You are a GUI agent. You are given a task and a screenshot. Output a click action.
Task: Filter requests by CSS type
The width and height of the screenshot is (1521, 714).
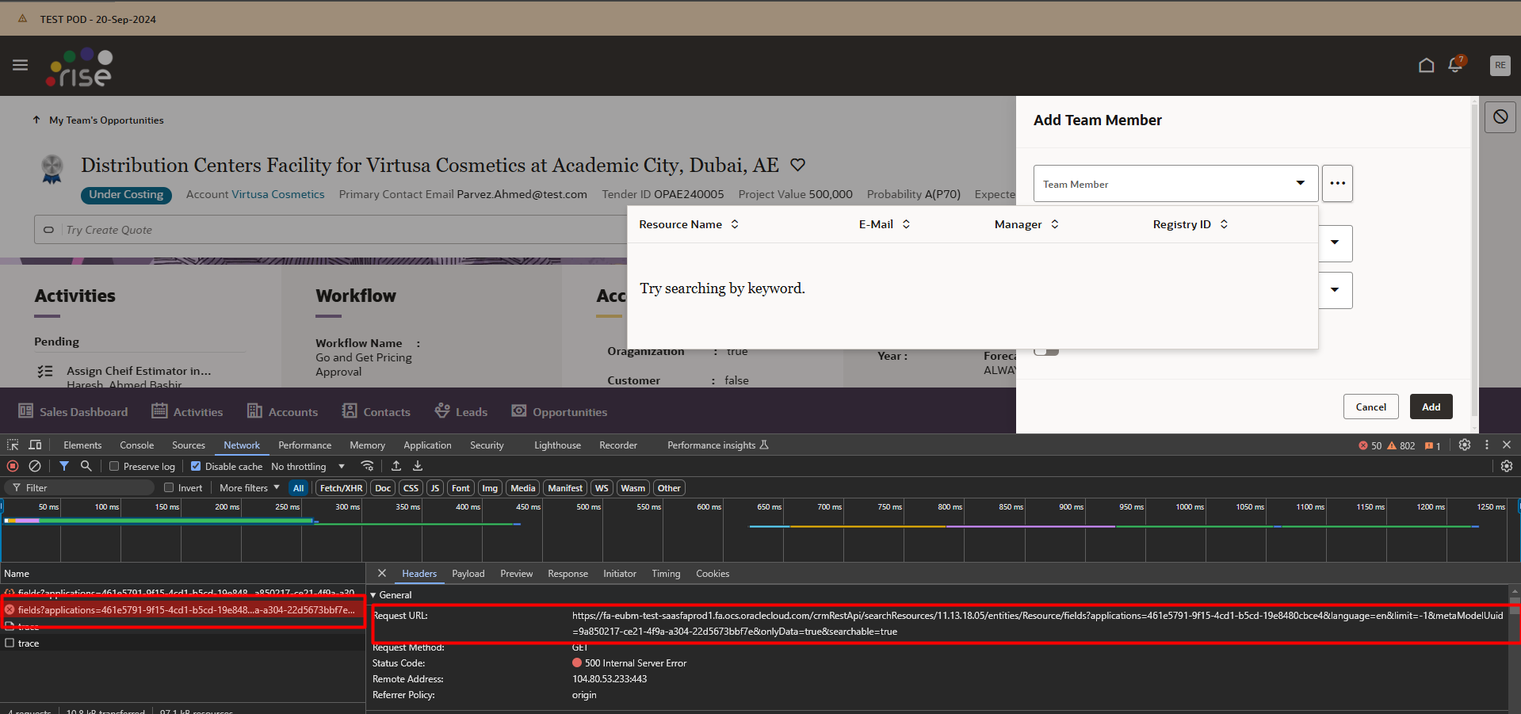tap(411, 488)
